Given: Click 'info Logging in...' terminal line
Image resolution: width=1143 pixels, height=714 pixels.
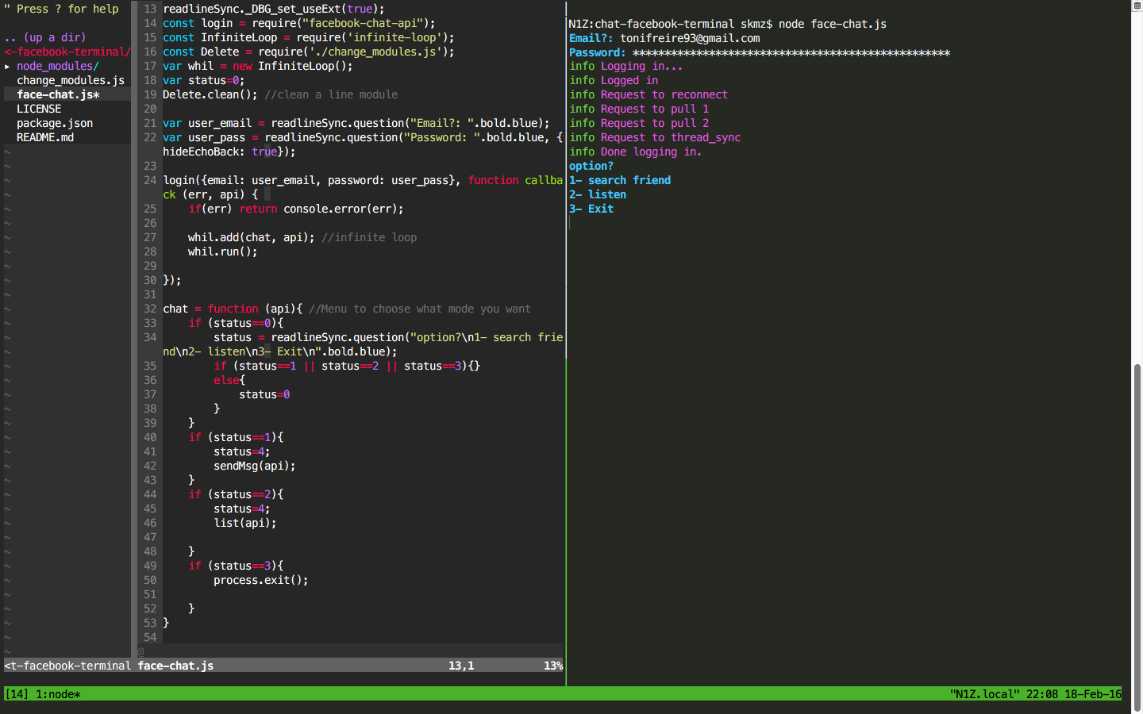Looking at the screenshot, I should coord(626,66).
